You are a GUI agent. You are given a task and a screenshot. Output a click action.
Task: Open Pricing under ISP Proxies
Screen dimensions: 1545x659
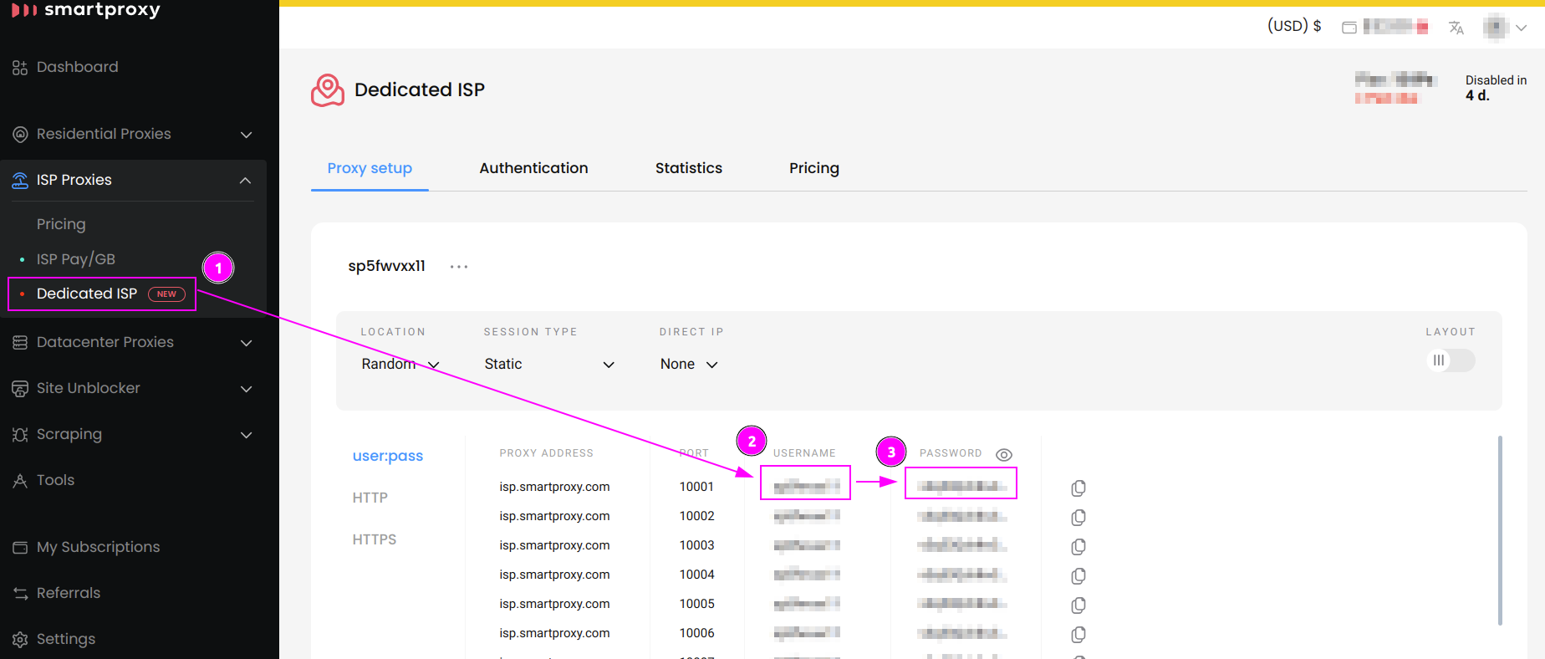61,224
